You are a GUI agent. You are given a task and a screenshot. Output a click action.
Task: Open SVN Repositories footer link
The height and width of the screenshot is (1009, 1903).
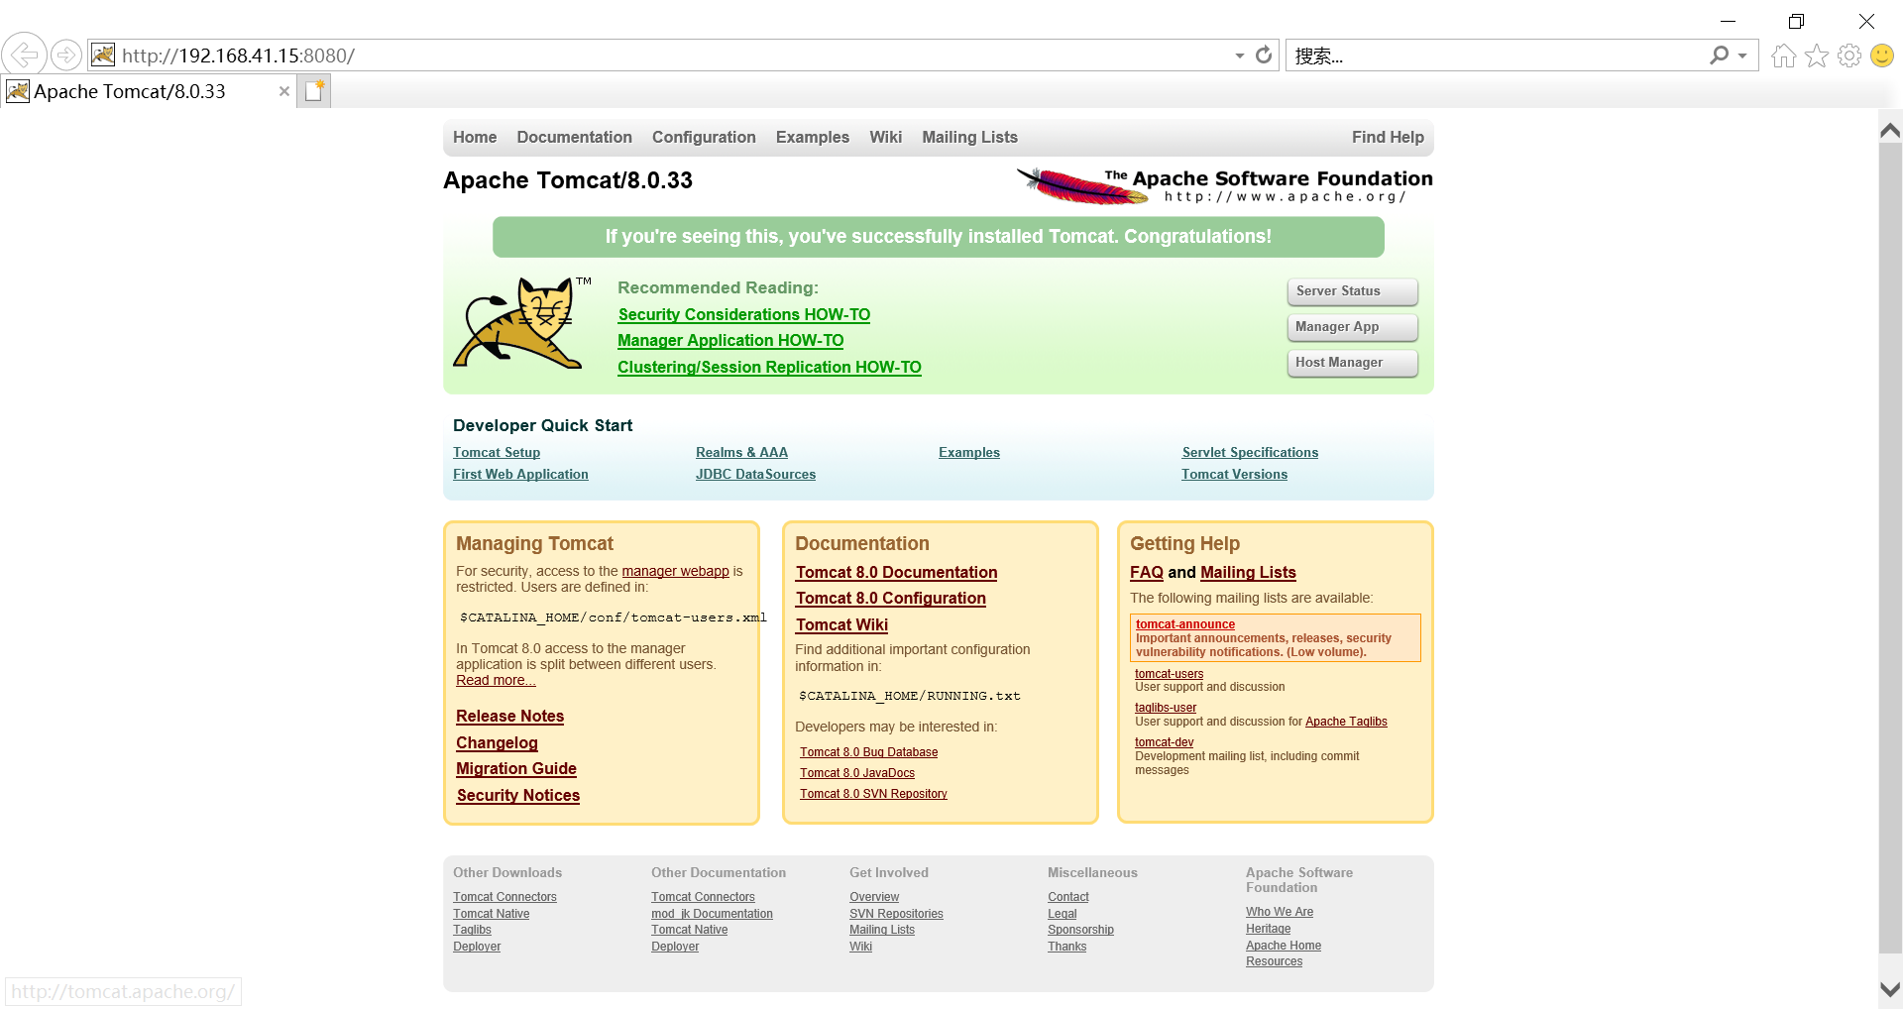(x=896, y=914)
